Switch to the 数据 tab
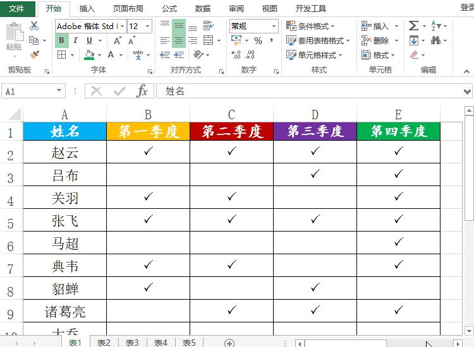Screen dimensions: 474x347 [x=203, y=8]
